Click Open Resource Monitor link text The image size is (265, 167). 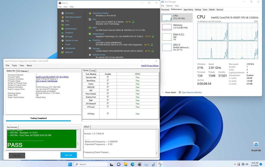point(192,92)
